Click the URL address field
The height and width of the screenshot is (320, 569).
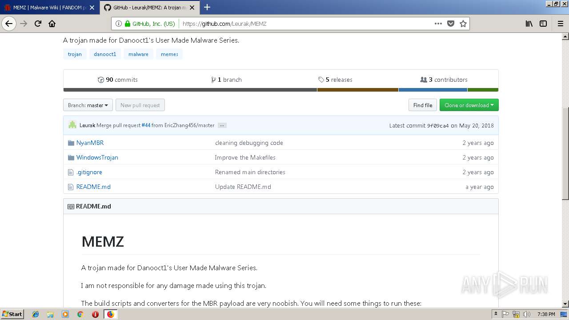tap(306, 24)
